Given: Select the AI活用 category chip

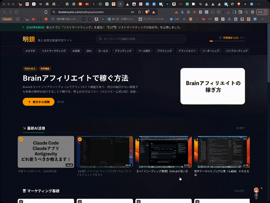Looking at the screenshot, I should pyautogui.click(x=76, y=51).
